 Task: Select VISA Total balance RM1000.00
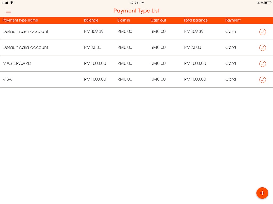(x=195, y=79)
